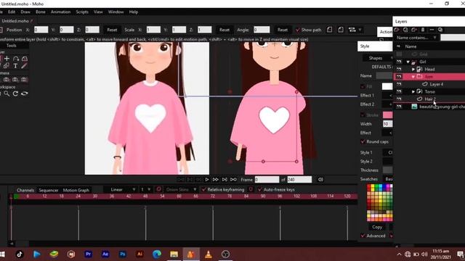This screenshot has width=465, height=261.
Task: Select the Freehand pencil tool
Action: coord(24,66)
